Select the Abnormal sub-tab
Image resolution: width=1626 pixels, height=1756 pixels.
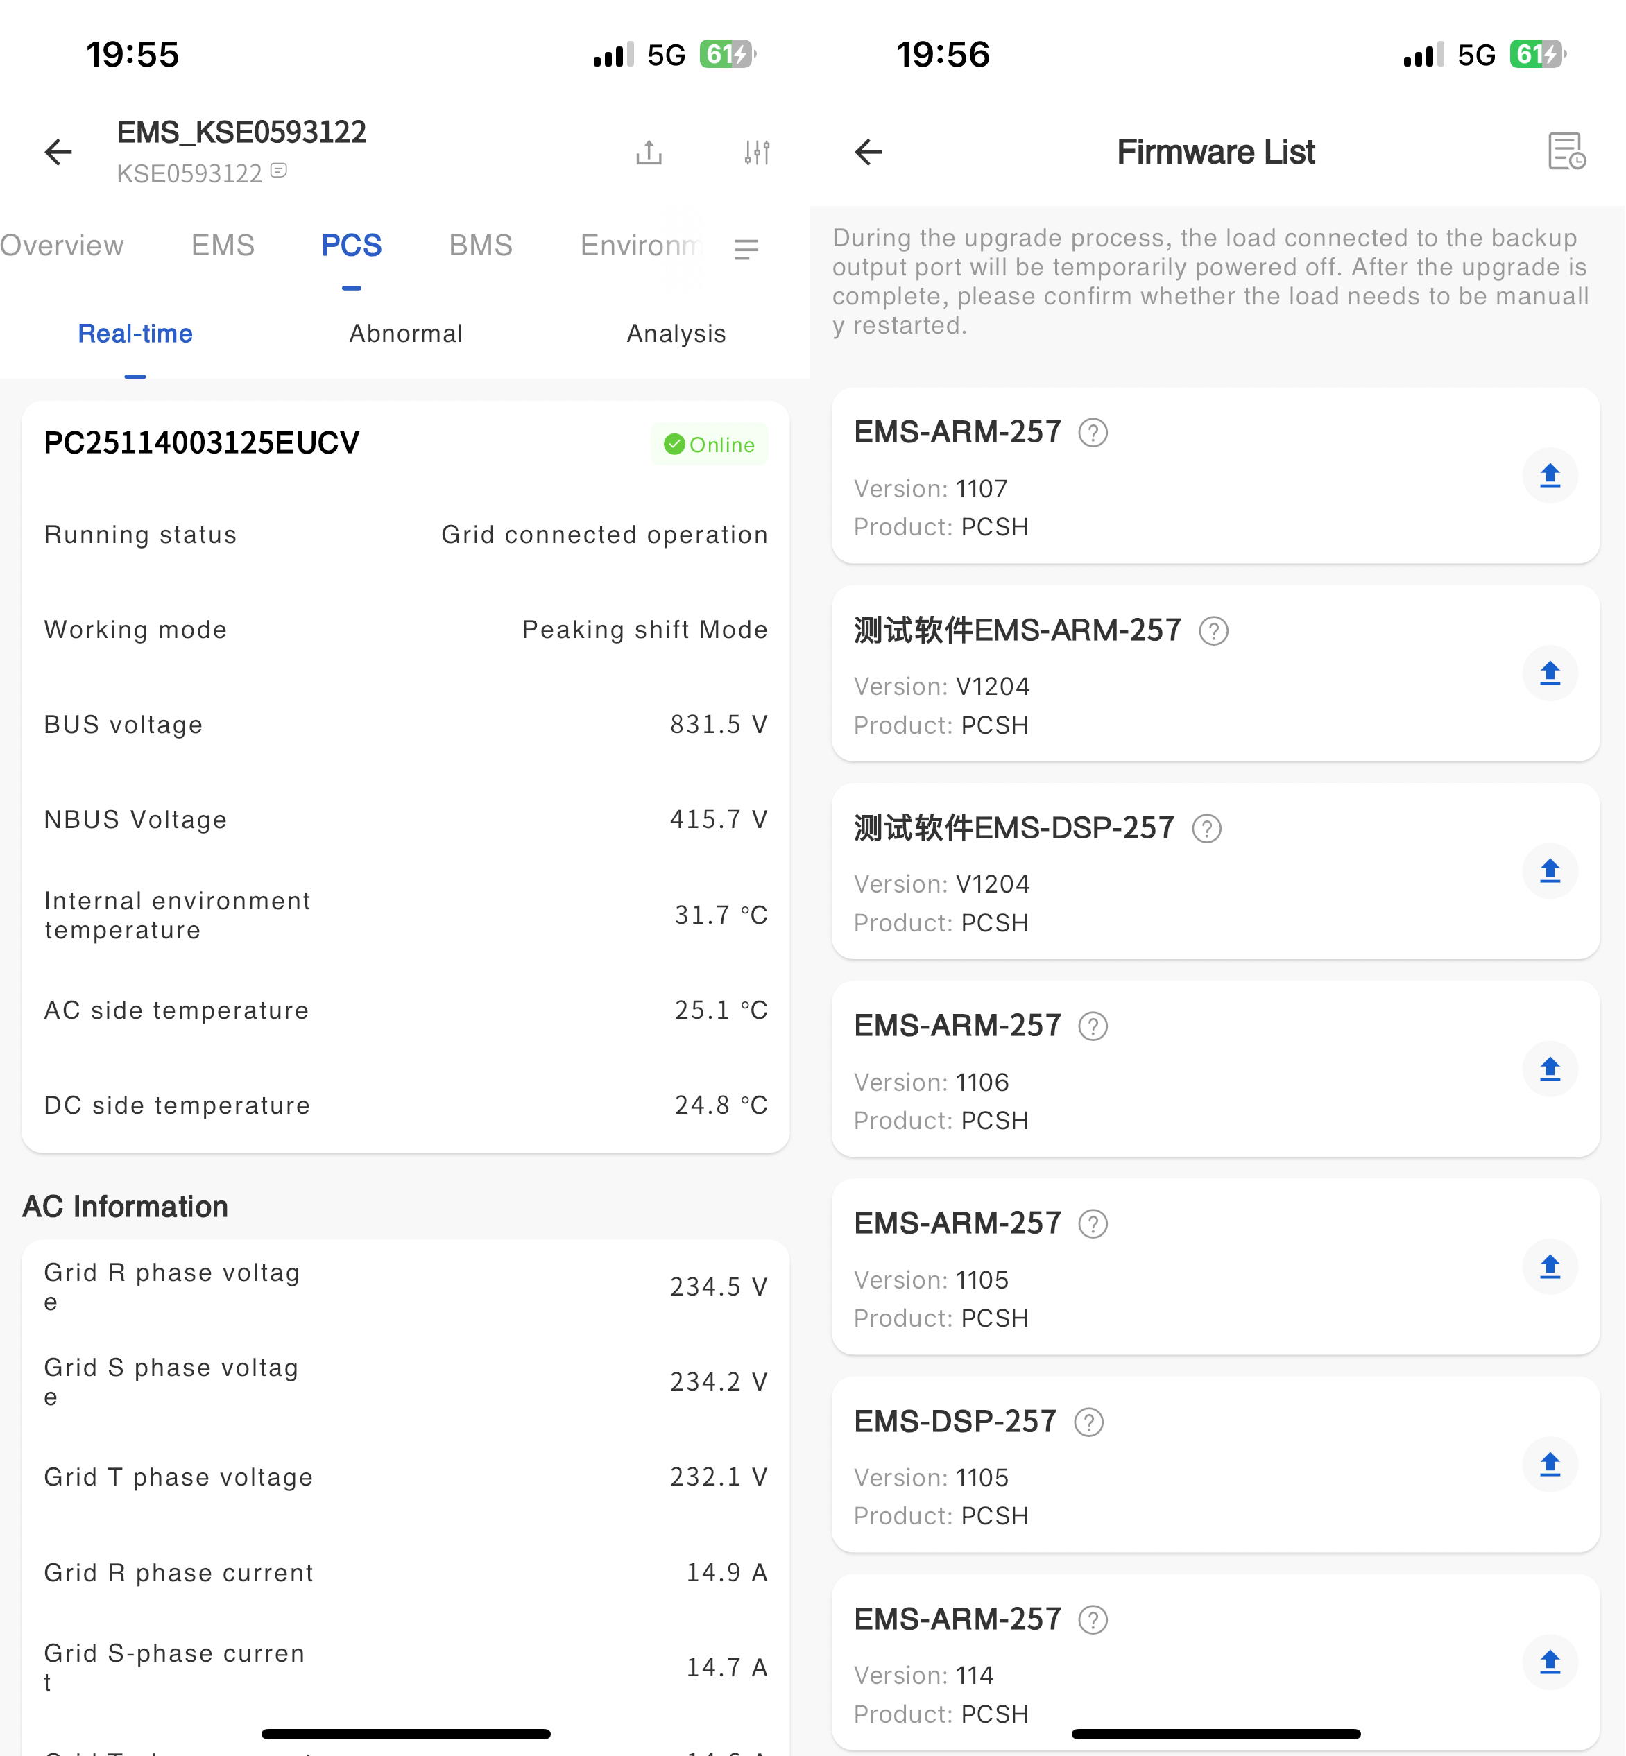406,334
